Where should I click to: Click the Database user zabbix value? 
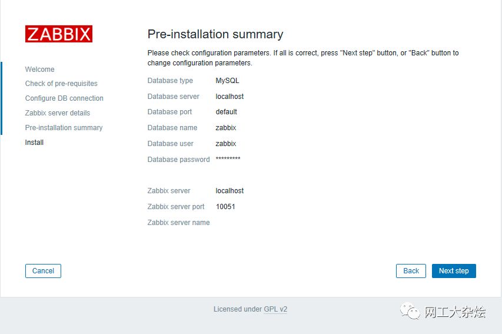pyautogui.click(x=226, y=144)
